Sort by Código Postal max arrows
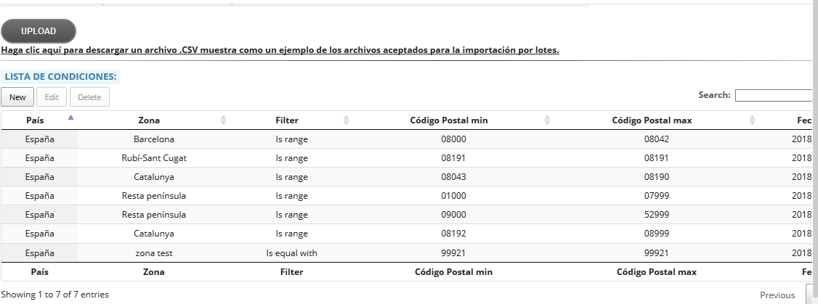The image size is (818, 304). pyautogui.click(x=752, y=120)
